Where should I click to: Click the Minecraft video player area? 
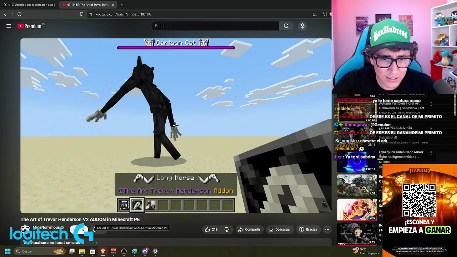(x=176, y=126)
